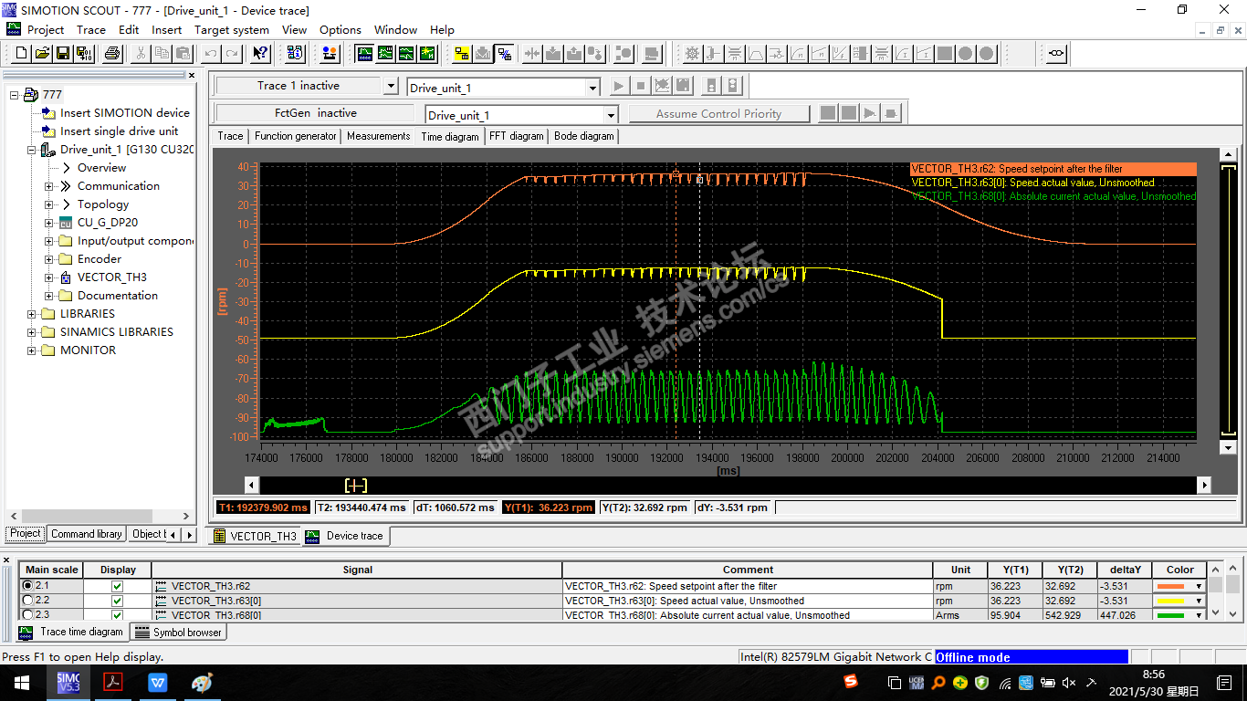Toggle display checkbox for VECTOR_TH3.r62
This screenshot has width=1247, height=701.
(117, 586)
